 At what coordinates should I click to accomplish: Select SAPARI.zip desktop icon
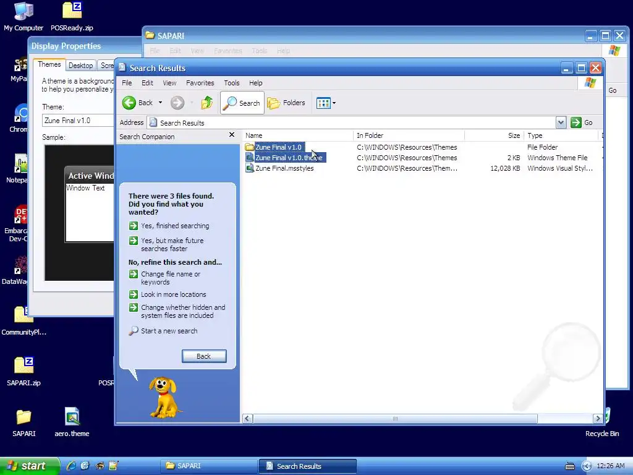[x=23, y=372]
